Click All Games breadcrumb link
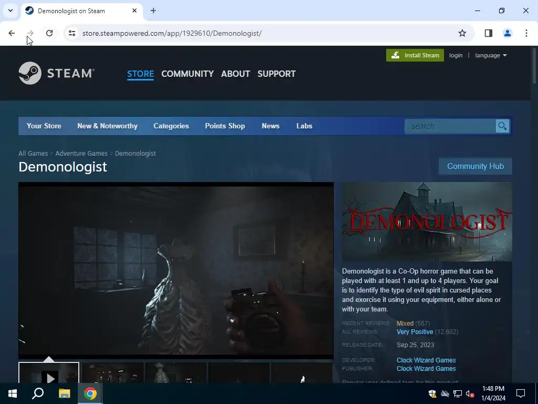Image resolution: width=538 pixels, height=404 pixels. click(33, 153)
